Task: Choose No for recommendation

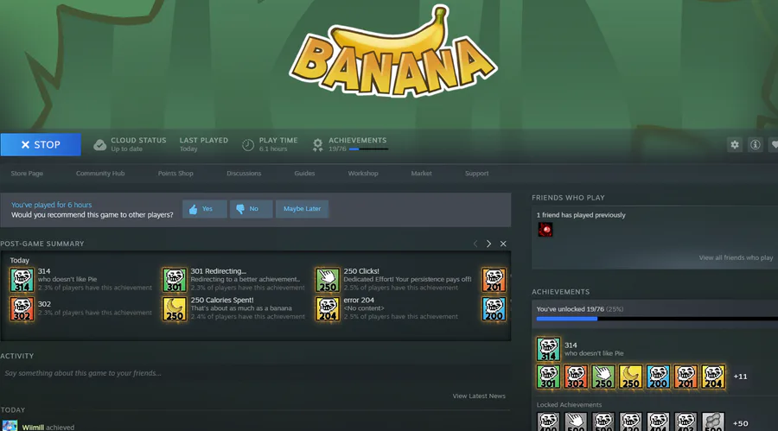Action: [x=251, y=209]
